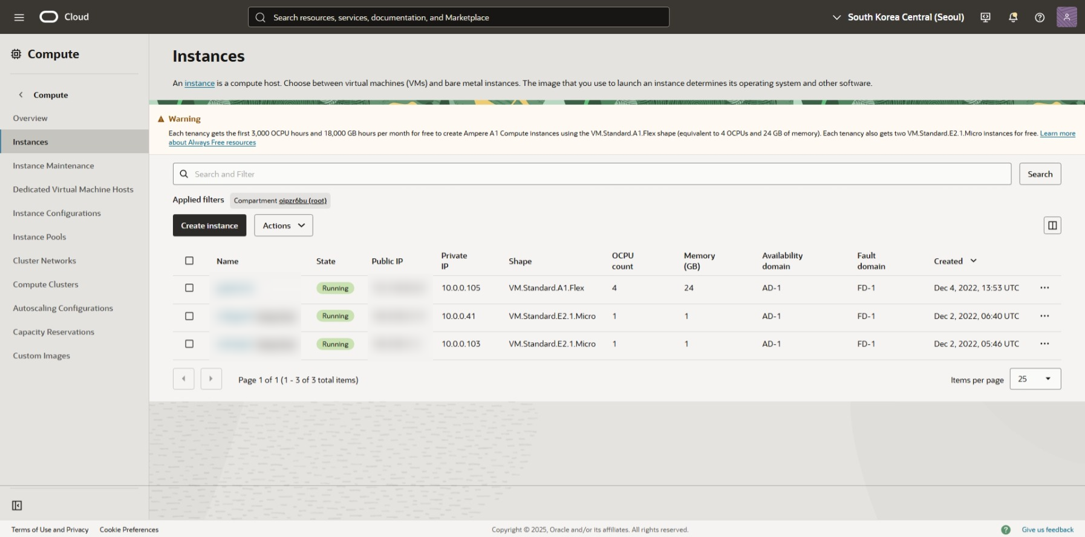Open Custom Images from the sidebar
1085x537 pixels.
(x=41, y=356)
